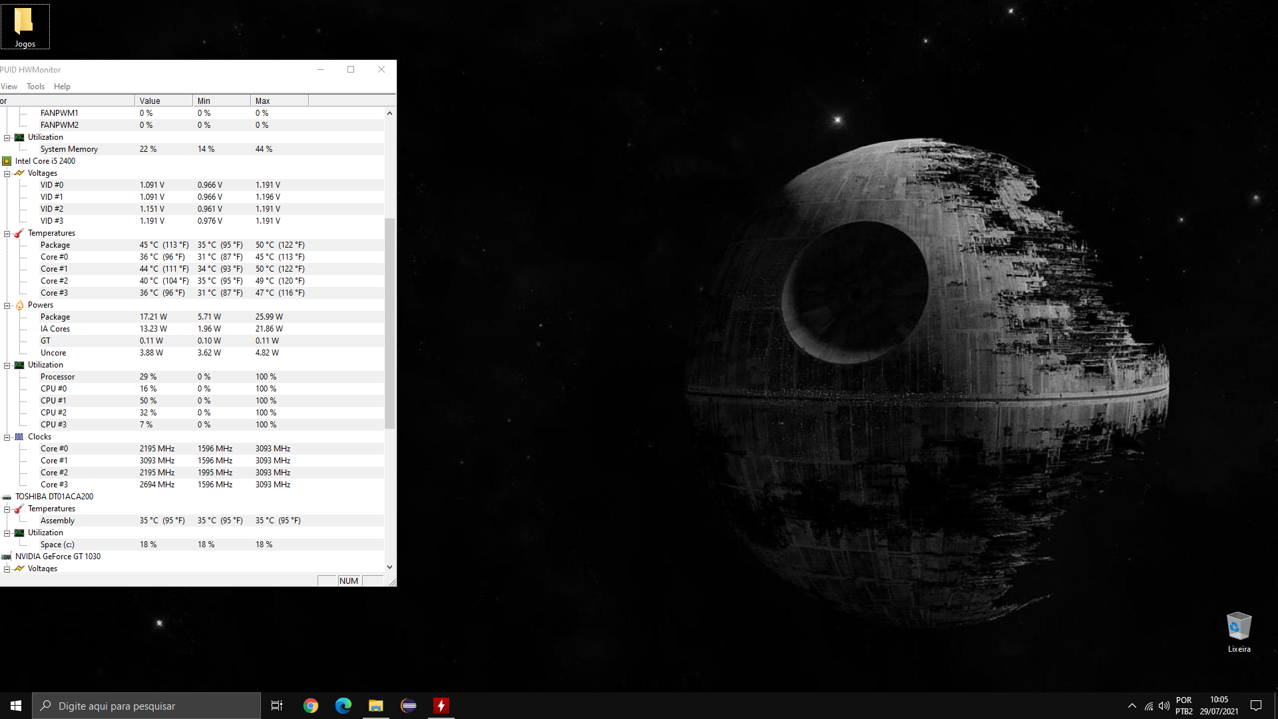Click the CPU Voltages lightning icon
The width and height of the screenshot is (1278, 719).
pyautogui.click(x=19, y=173)
